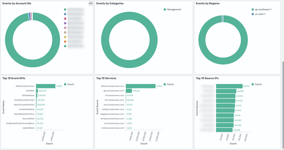Click the bar labeled 53,238

[x=224, y=130]
